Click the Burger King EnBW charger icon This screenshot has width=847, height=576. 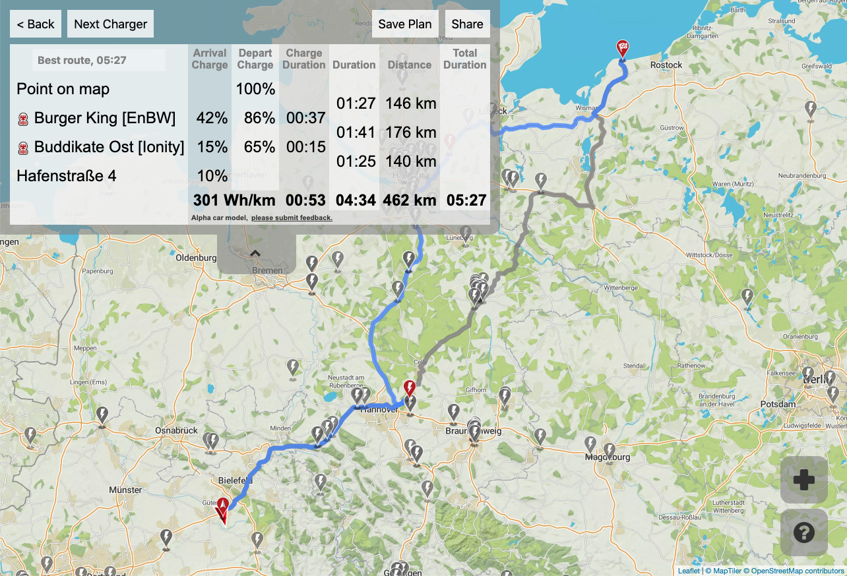point(23,119)
